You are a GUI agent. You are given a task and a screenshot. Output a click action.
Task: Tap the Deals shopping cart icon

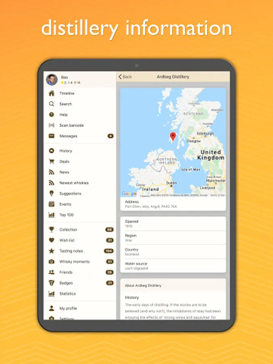[51, 161]
